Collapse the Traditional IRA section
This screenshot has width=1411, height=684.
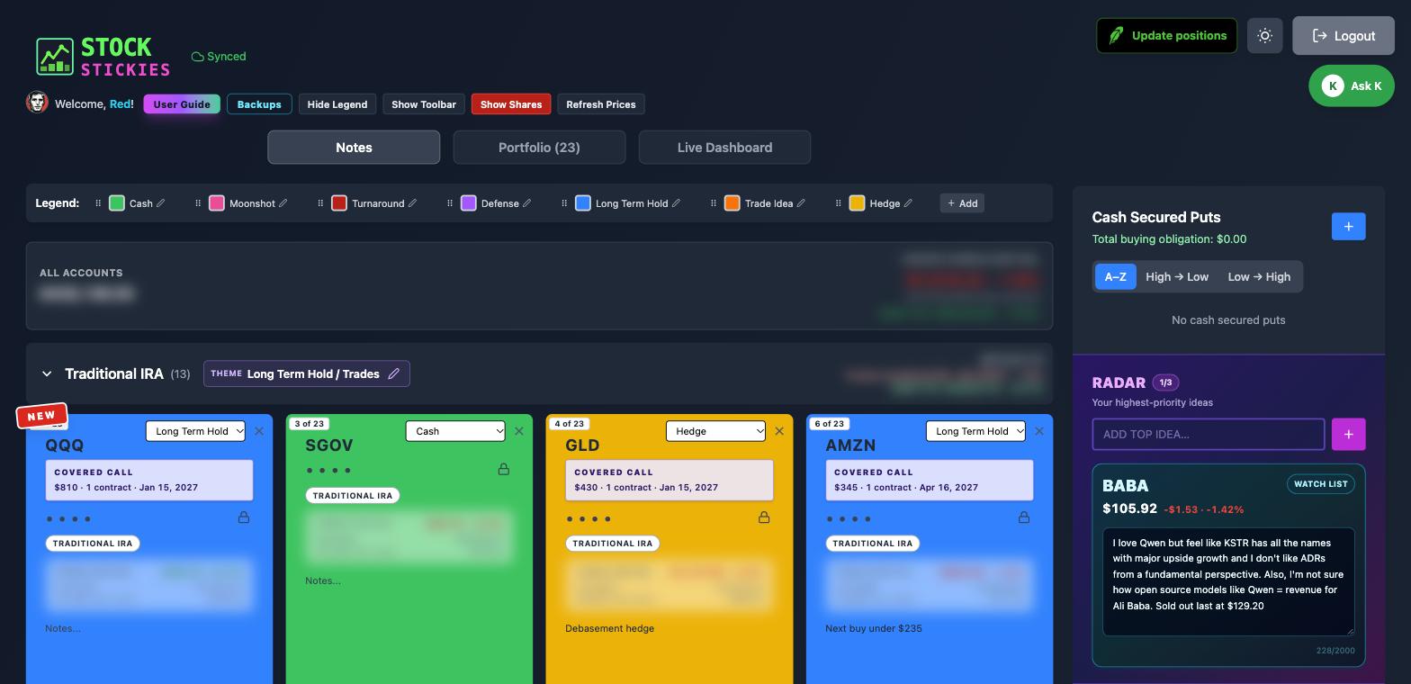pos(47,373)
